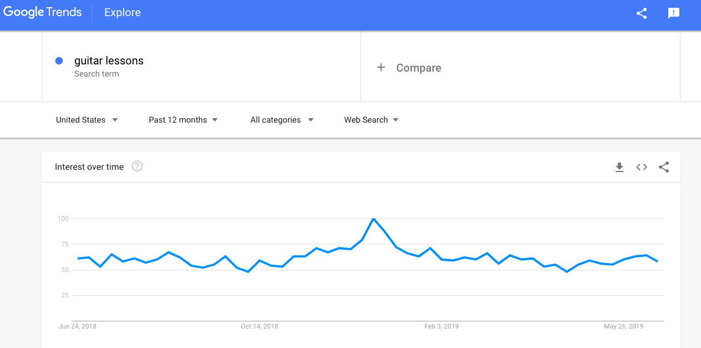701x348 pixels.
Task: Expand the Web Search type dropdown
Action: 372,120
